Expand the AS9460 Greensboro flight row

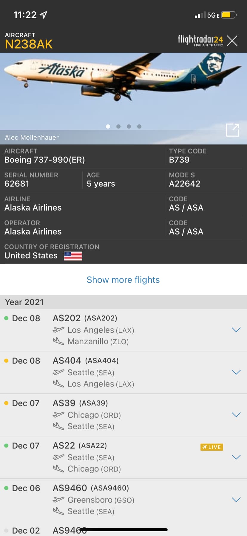[236, 500]
